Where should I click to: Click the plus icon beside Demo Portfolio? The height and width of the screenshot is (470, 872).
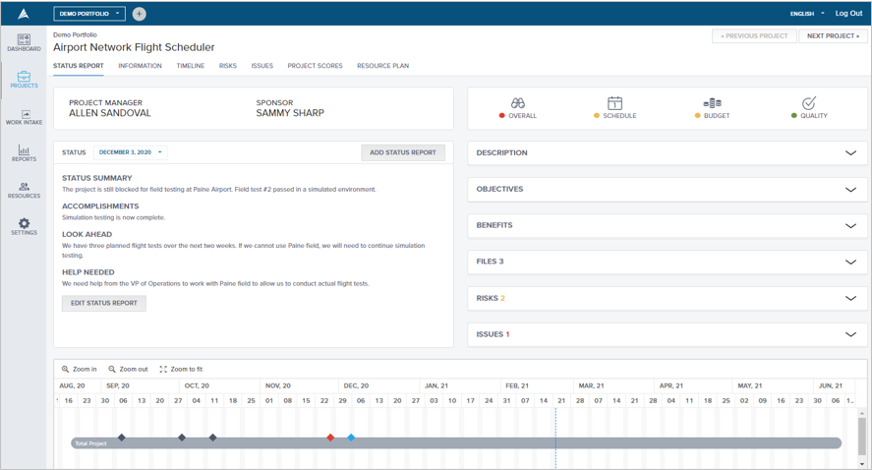[139, 14]
